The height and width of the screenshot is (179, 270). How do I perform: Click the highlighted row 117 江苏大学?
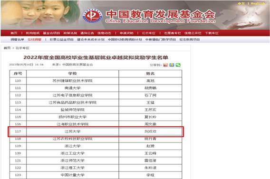coord(96,132)
